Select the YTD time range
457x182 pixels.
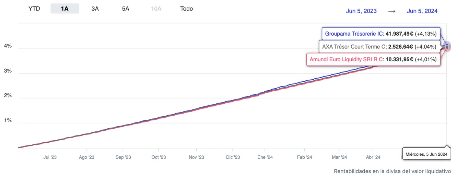click(x=34, y=9)
